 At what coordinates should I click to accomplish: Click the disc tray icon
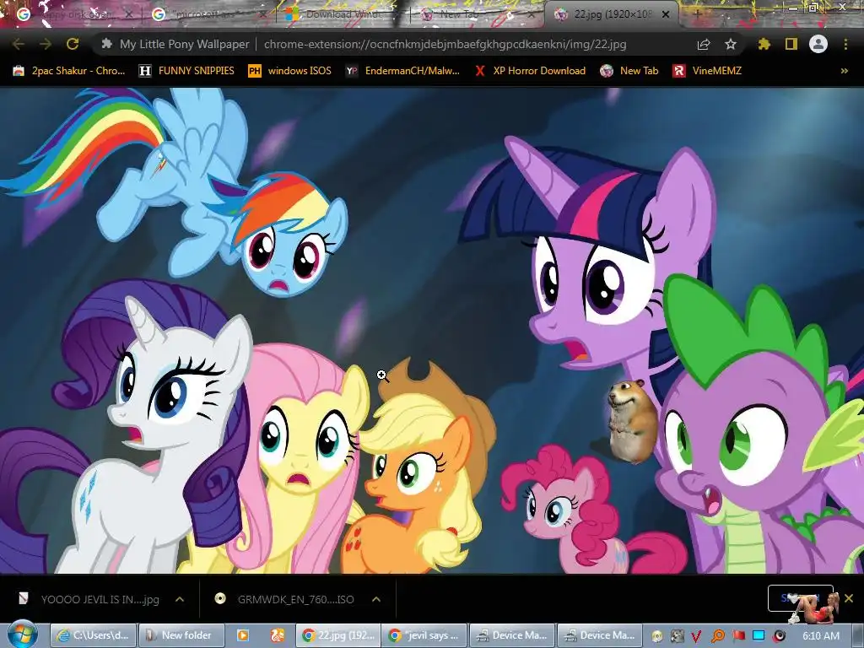click(x=656, y=636)
